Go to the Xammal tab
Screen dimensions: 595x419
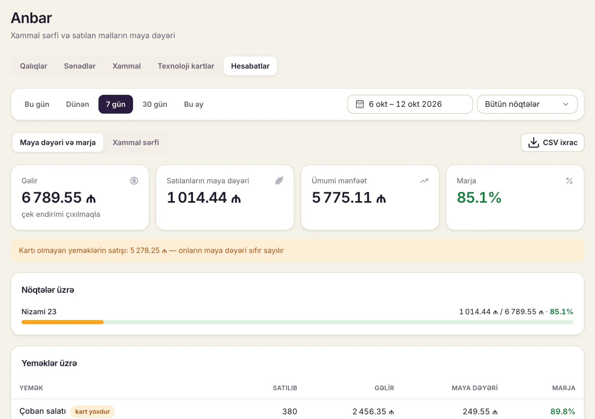pos(126,66)
